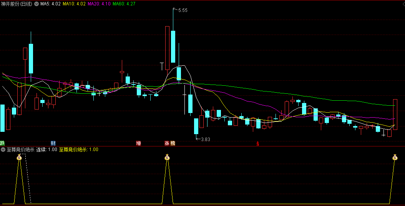Click the tall cyan candlestick under 5.55
This screenshot has height=206, width=405.
point(173,47)
